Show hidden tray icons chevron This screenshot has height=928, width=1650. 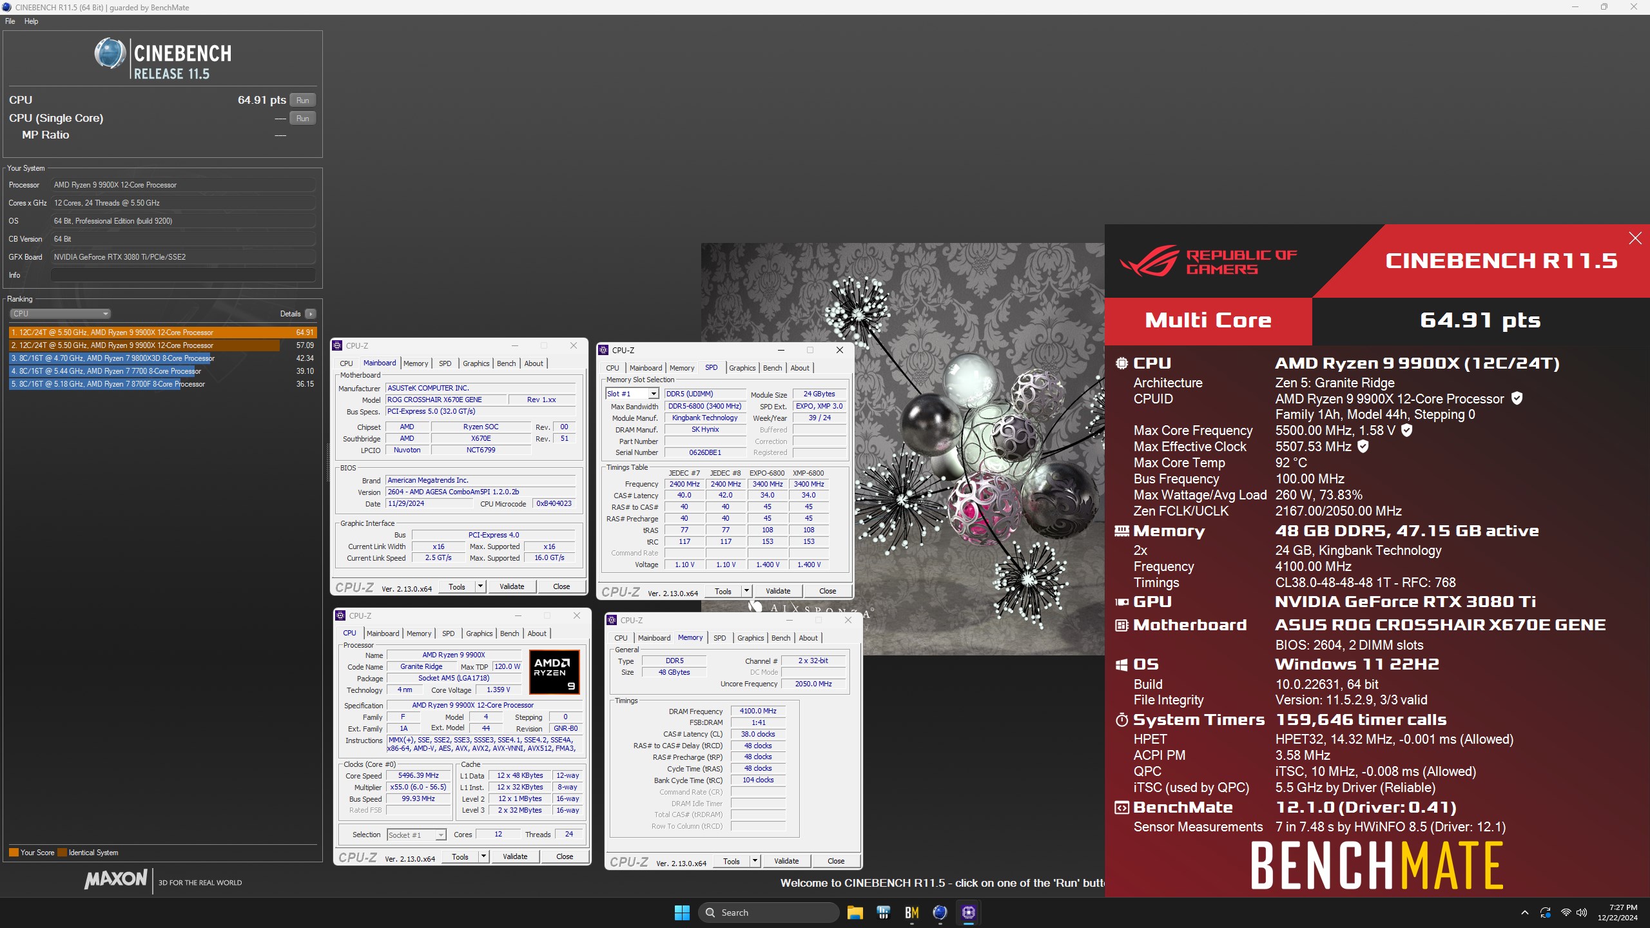pos(1524,913)
